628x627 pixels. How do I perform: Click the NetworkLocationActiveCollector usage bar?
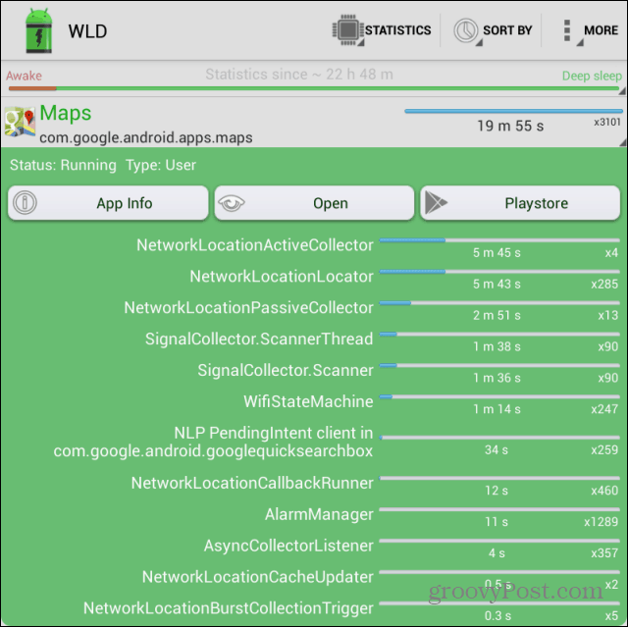[499, 240]
